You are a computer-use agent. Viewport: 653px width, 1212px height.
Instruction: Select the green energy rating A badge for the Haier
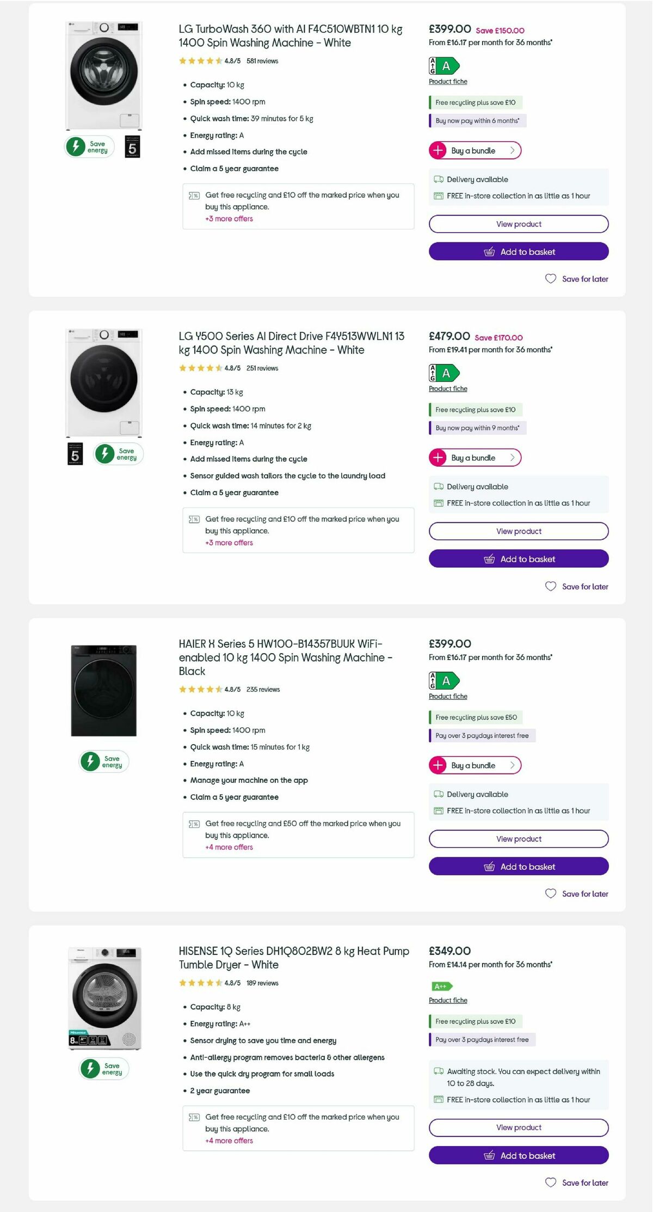[x=445, y=680]
